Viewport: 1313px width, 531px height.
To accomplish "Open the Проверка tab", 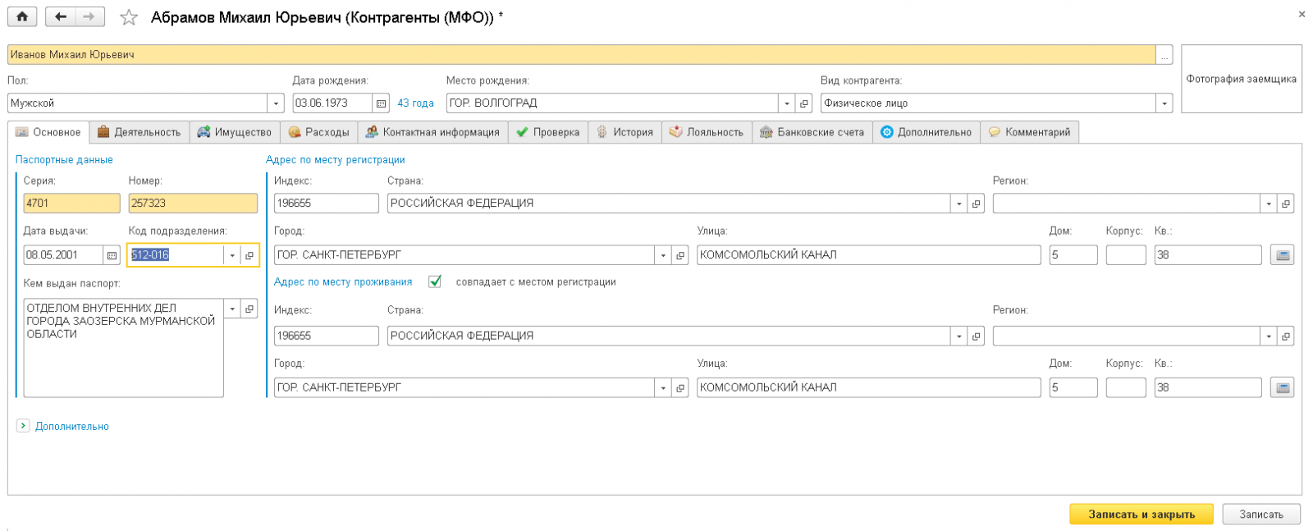I will (548, 132).
